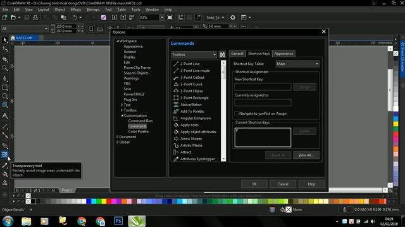This screenshot has height=227, width=405.
Task: Click the Undo toolbar icon
Action: pyautogui.click(x=75, y=18)
